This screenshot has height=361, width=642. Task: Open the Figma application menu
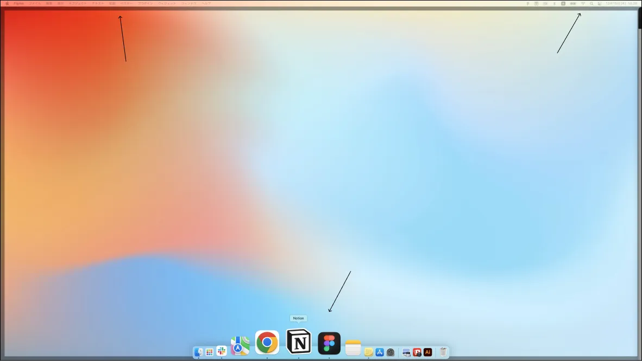18,3
